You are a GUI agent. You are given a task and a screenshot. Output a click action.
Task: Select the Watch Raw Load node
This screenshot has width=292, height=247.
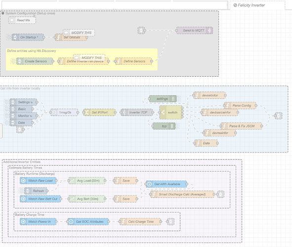[x=38, y=181]
